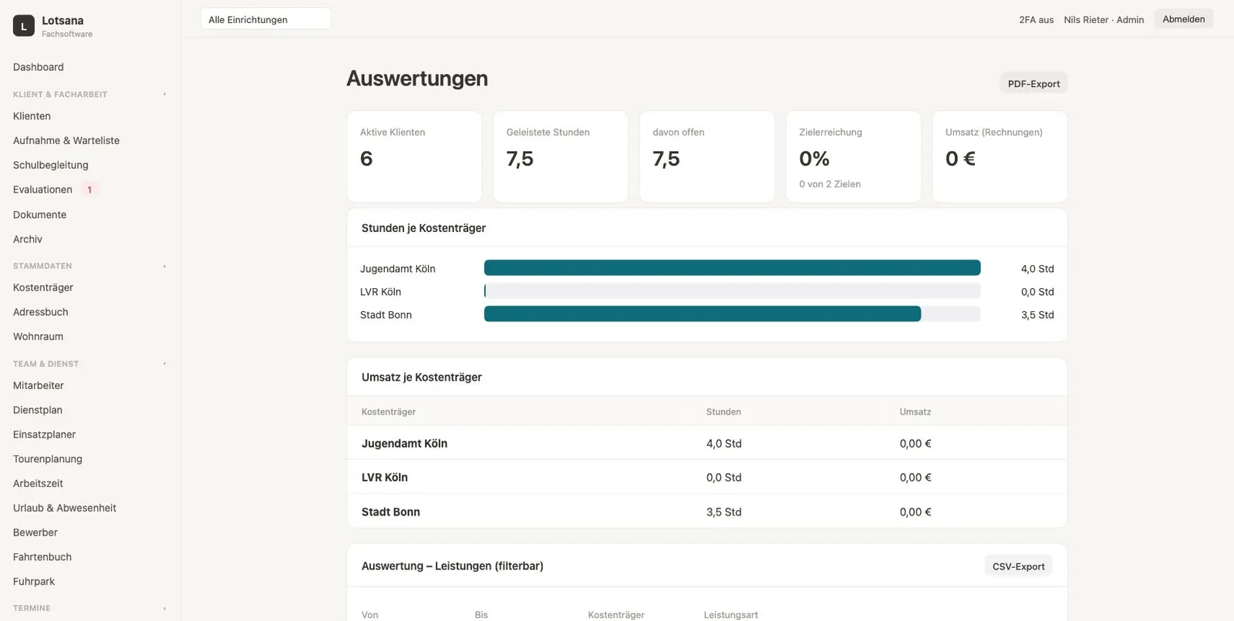The height and width of the screenshot is (621, 1234).
Task: Click the Kostenträger column header
Action: [389, 412]
